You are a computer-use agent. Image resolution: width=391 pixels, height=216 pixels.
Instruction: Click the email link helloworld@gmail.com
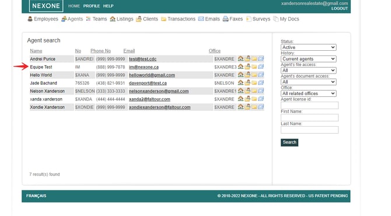click(152, 75)
